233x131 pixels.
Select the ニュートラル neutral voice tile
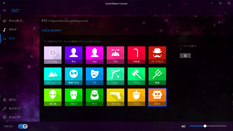[53, 55]
